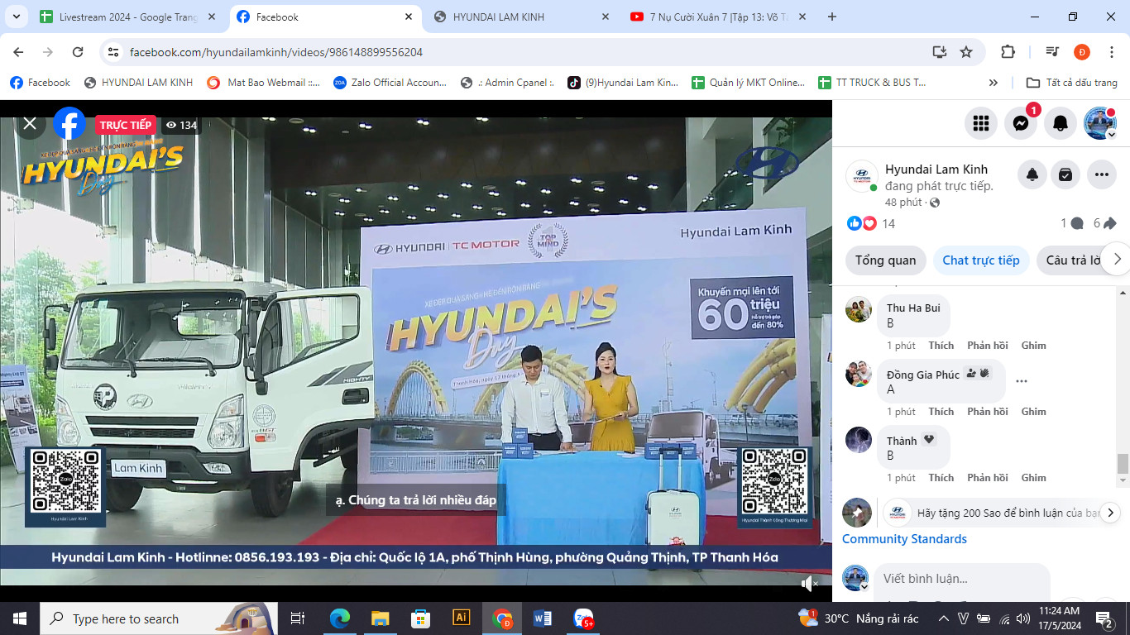Toggle notifications bell for Hyundai Lam Kinh
The height and width of the screenshot is (635, 1130).
point(1032,174)
